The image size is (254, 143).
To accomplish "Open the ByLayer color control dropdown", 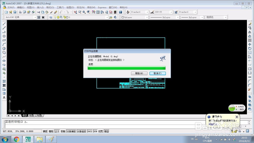I will point(147,17).
